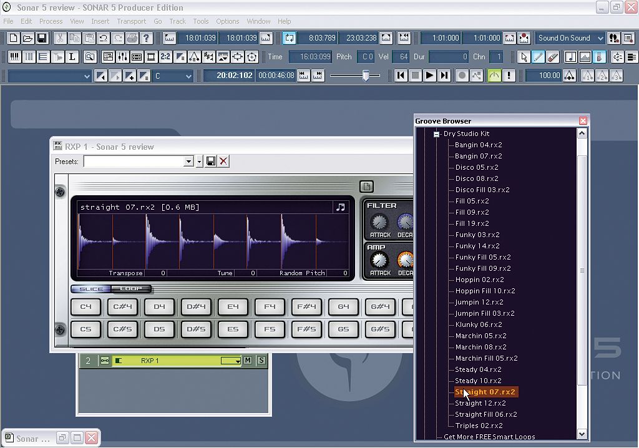Open the Video view filmstrip icon

point(151,57)
